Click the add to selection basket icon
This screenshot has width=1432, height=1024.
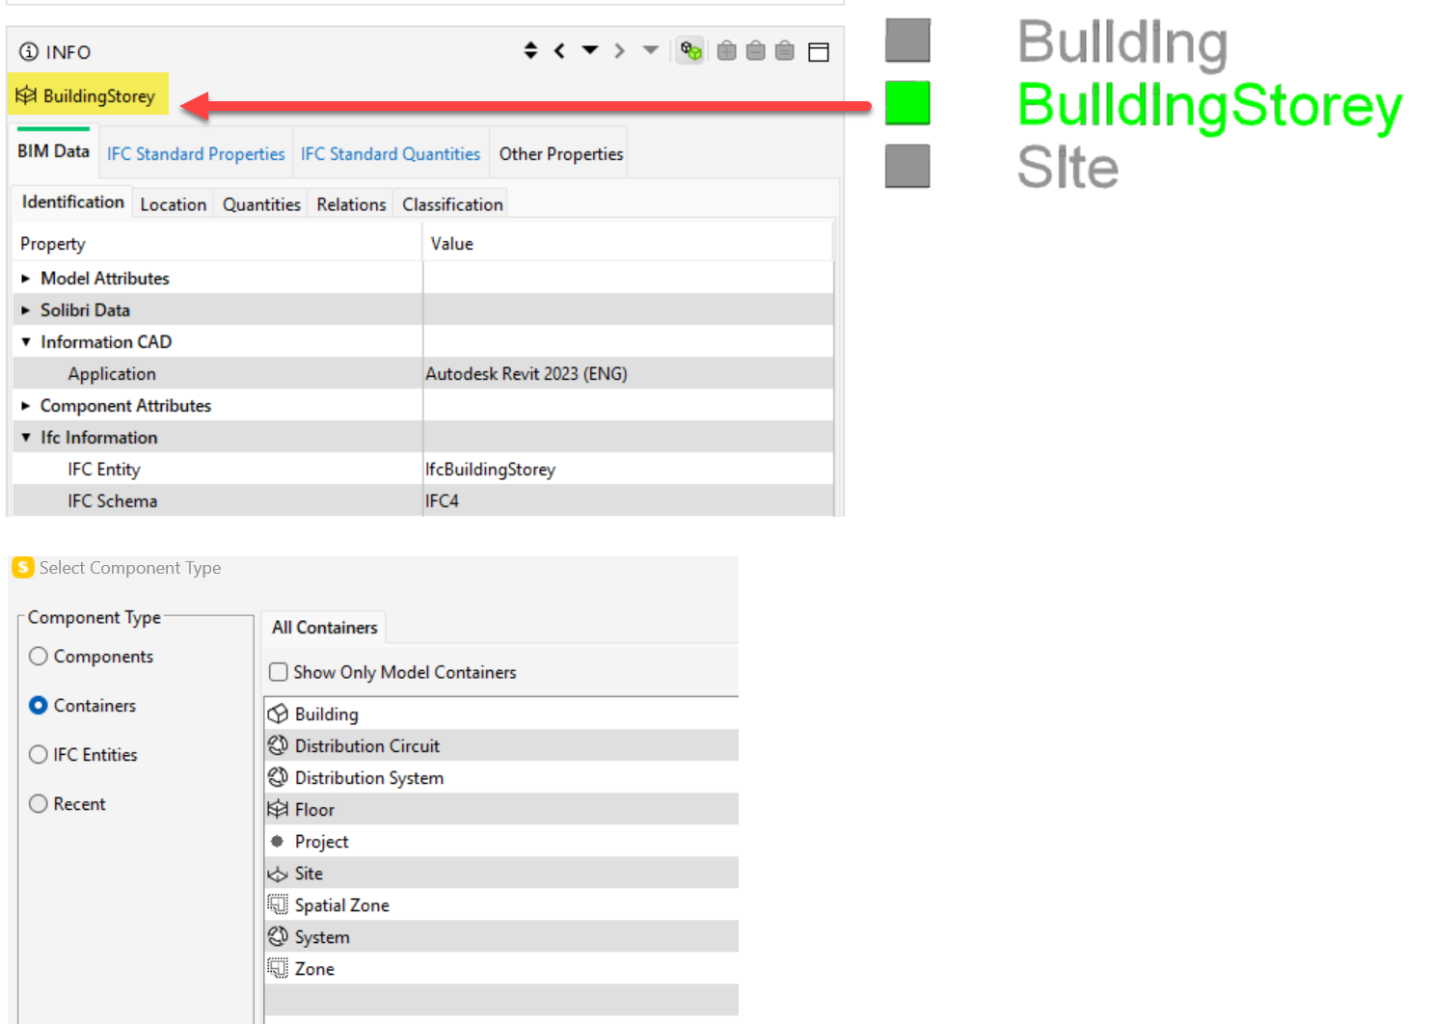click(x=727, y=51)
